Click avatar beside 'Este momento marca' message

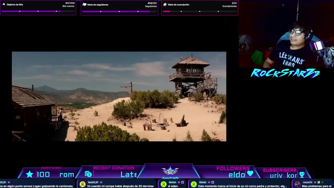(x=194, y=185)
